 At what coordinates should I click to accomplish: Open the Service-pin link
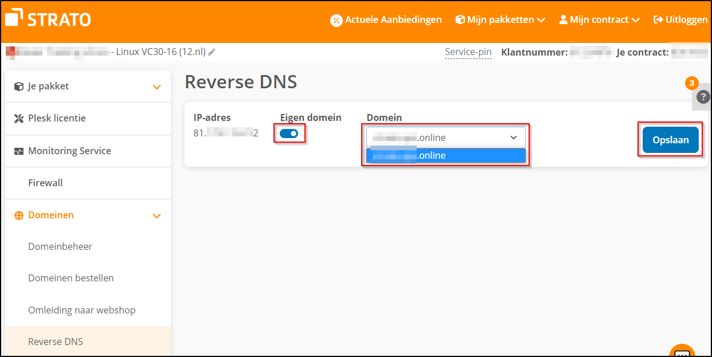tap(468, 52)
